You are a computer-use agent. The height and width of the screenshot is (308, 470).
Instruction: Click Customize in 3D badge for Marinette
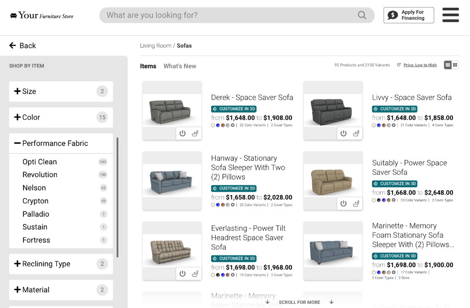click(x=395, y=256)
